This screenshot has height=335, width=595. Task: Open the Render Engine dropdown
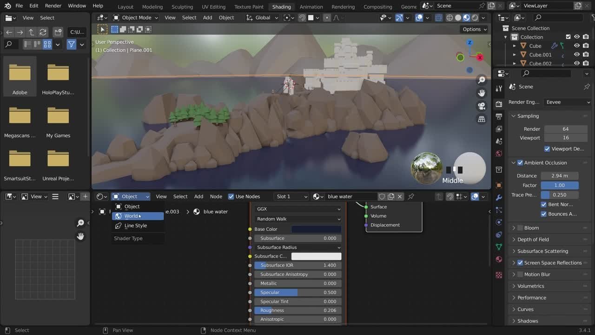(x=567, y=102)
